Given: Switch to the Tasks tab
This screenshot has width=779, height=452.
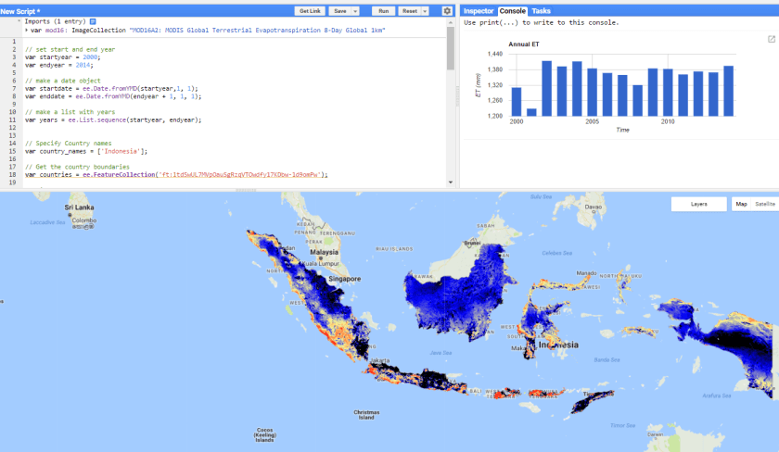Looking at the screenshot, I should click(x=541, y=10).
